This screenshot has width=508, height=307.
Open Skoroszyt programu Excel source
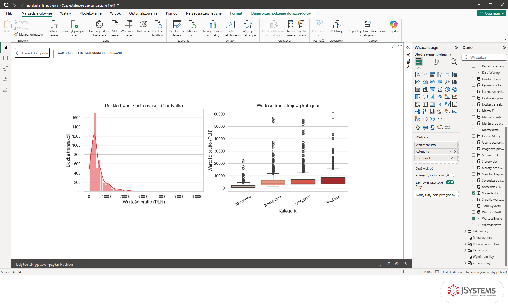tap(74, 28)
